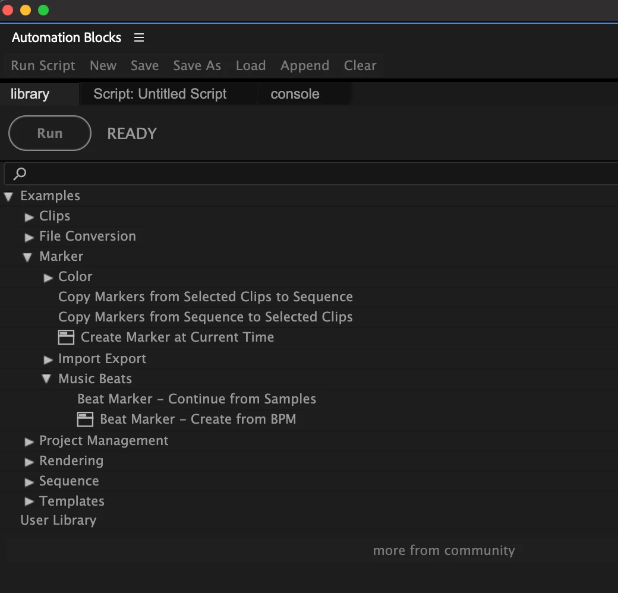The image size is (618, 593).
Task: Expand the Sequence folder arrow
Action: tap(29, 482)
